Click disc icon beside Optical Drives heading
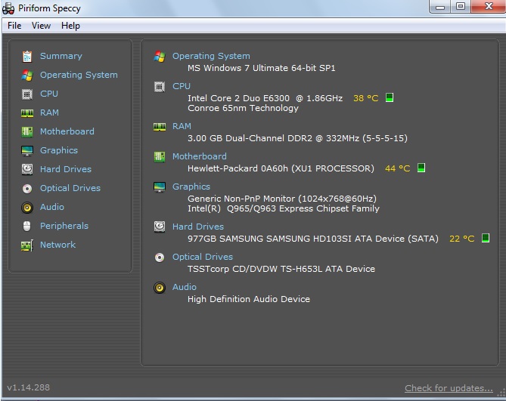This screenshot has height=401, width=506. coord(160,258)
